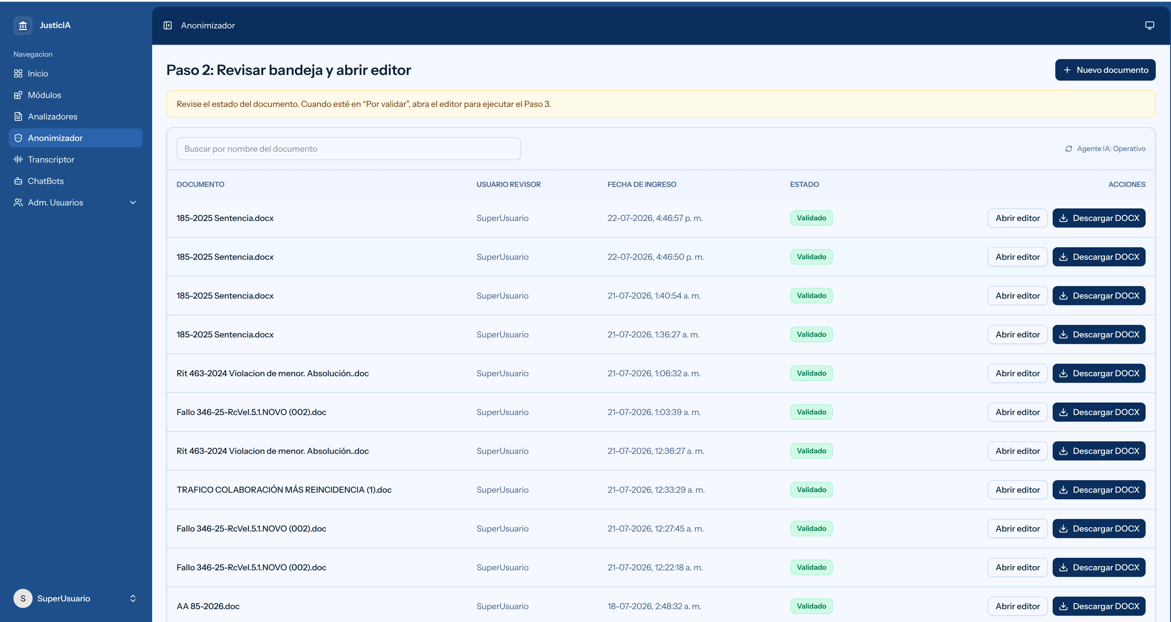Click the document name search field

pyautogui.click(x=349, y=149)
